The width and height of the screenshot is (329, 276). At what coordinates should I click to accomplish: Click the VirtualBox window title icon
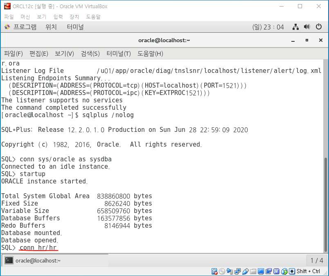pyautogui.click(x=7, y=6)
